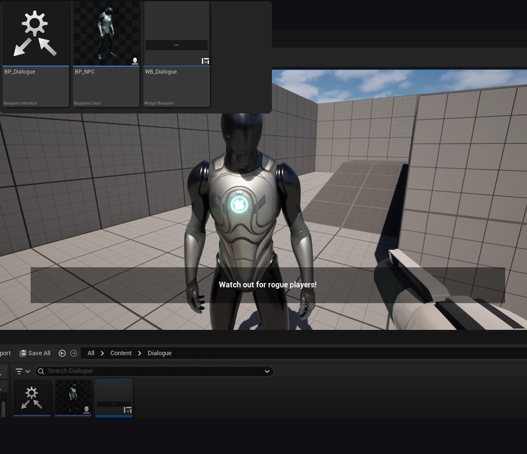Select the BP_Dialogue gear icon thumbnail

pyautogui.click(x=35, y=34)
